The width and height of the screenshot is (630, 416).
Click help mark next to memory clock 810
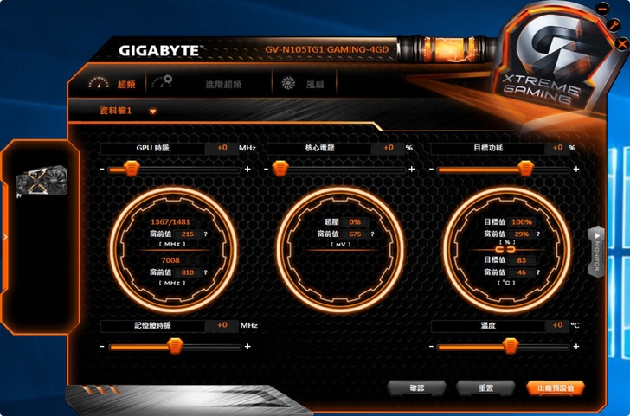(x=205, y=272)
